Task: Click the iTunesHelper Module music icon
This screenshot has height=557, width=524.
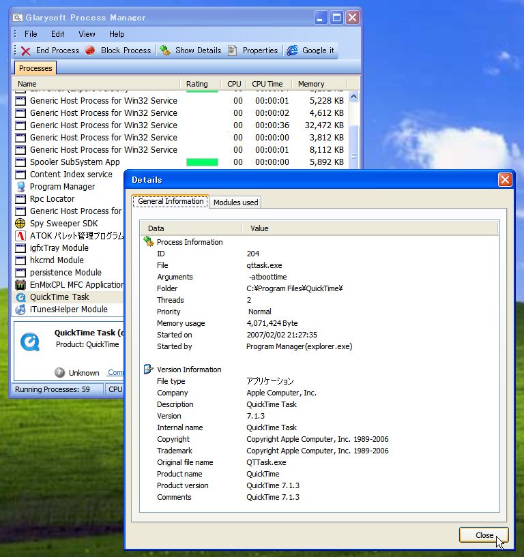Action: pos(20,310)
